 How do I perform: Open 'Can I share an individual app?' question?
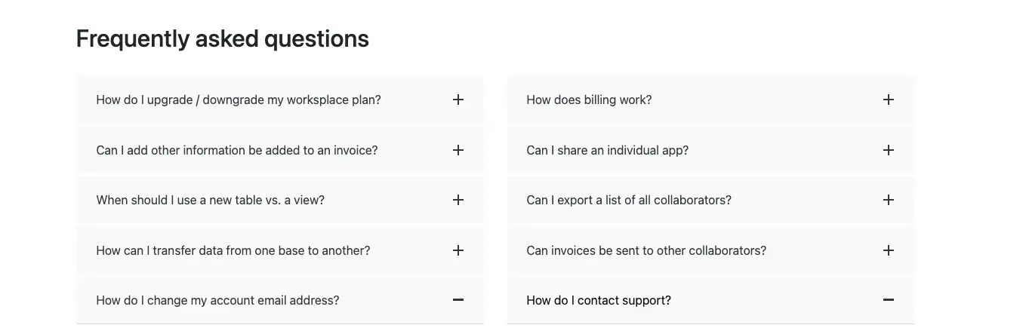(x=607, y=150)
